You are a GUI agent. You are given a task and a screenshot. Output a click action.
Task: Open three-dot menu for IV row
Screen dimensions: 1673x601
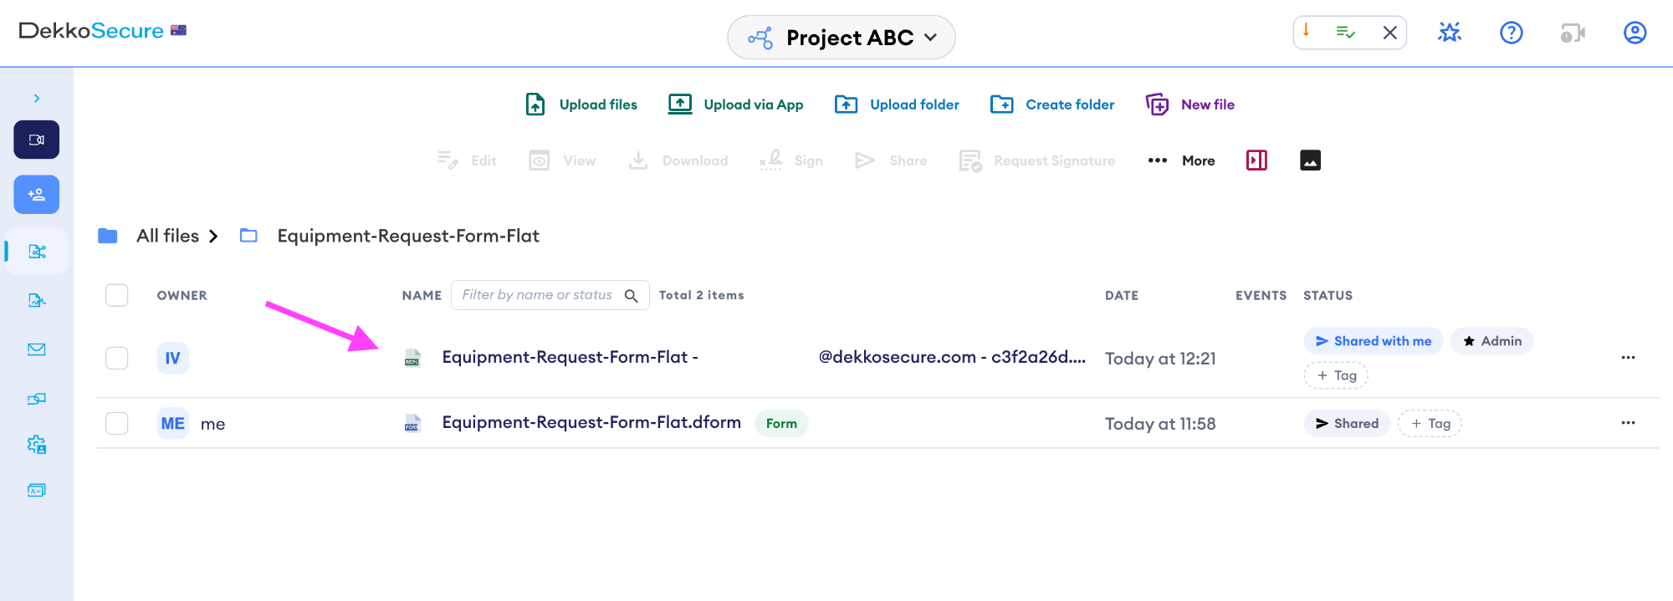pyautogui.click(x=1628, y=357)
